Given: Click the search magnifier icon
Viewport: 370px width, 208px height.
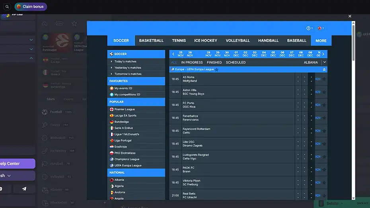Looking at the screenshot, I should click(x=7, y=7).
